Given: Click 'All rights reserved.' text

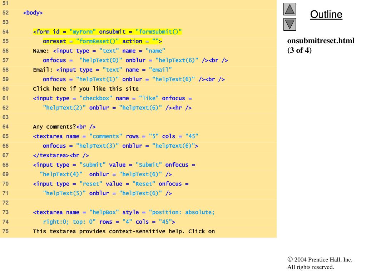Looking at the screenshot, I should 311,267.
